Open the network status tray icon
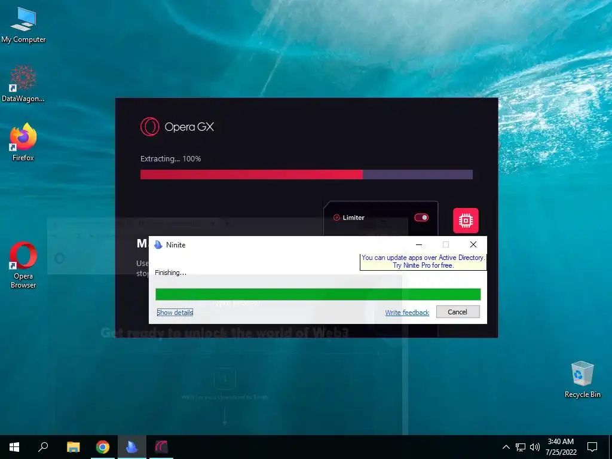 [x=521, y=447]
